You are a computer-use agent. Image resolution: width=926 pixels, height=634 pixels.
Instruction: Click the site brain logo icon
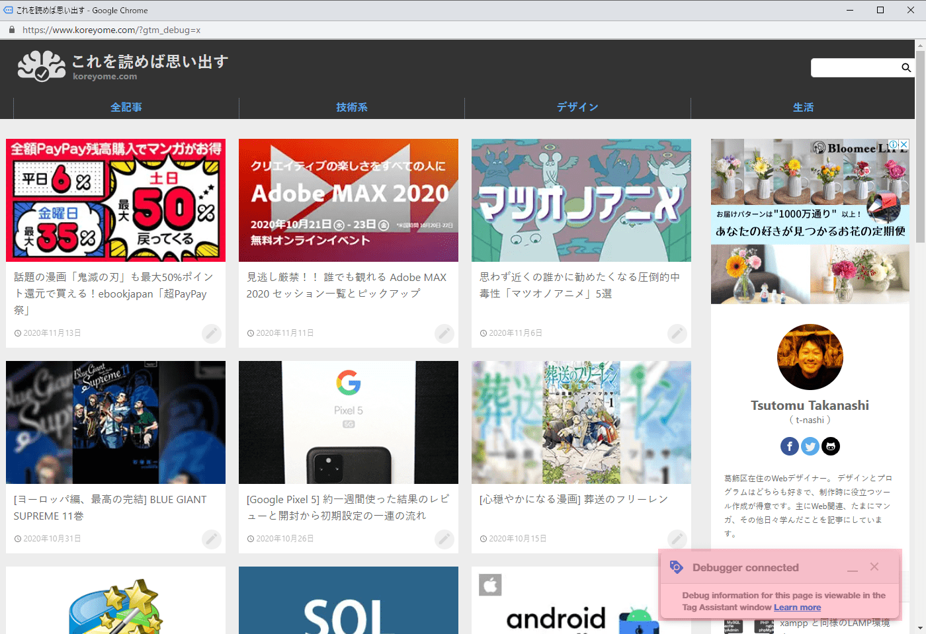[42, 65]
